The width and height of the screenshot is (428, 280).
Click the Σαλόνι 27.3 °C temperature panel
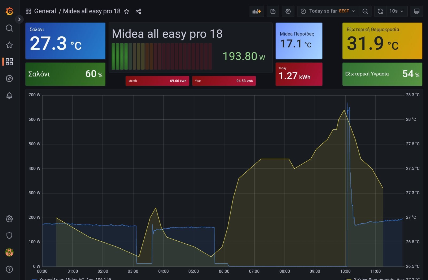pos(65,41)
